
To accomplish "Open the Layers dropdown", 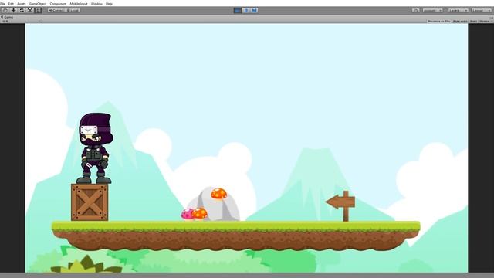I will click(458, 10).
